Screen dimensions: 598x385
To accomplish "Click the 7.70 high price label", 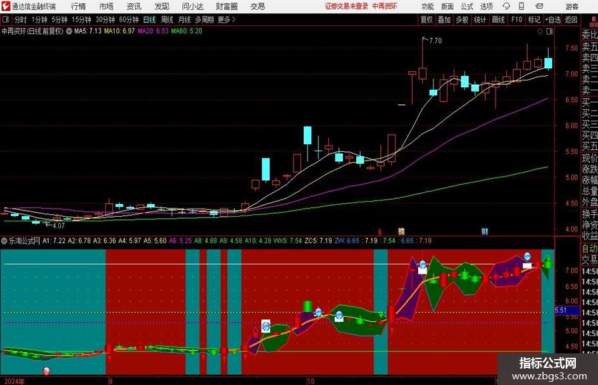I will coord(435,40).
